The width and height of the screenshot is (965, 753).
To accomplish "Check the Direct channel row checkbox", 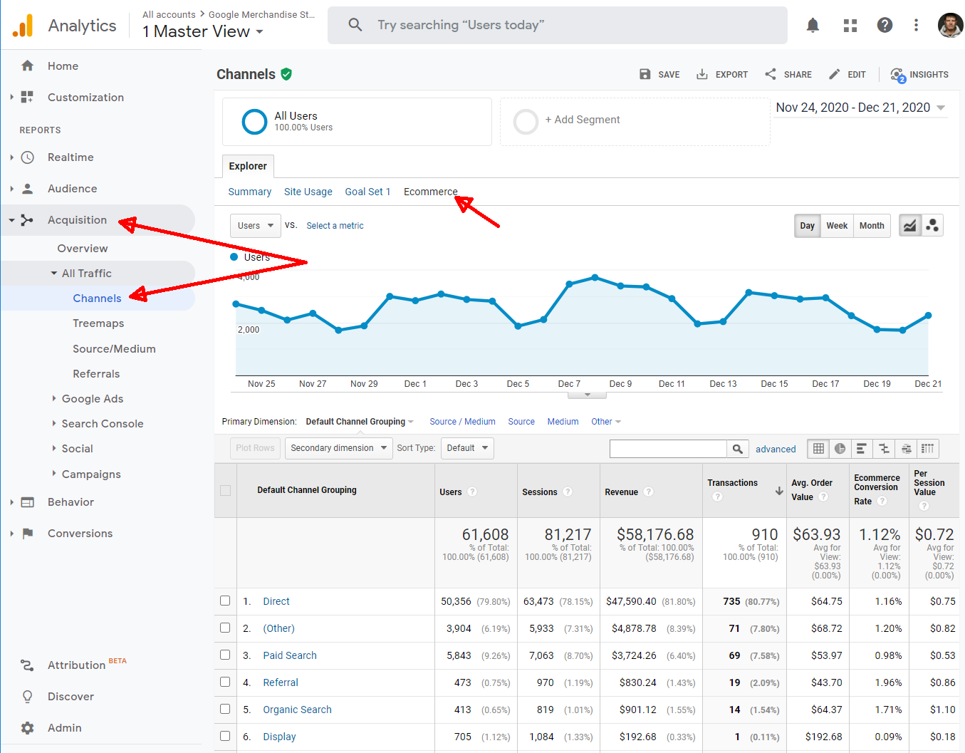I will point(225,601).
